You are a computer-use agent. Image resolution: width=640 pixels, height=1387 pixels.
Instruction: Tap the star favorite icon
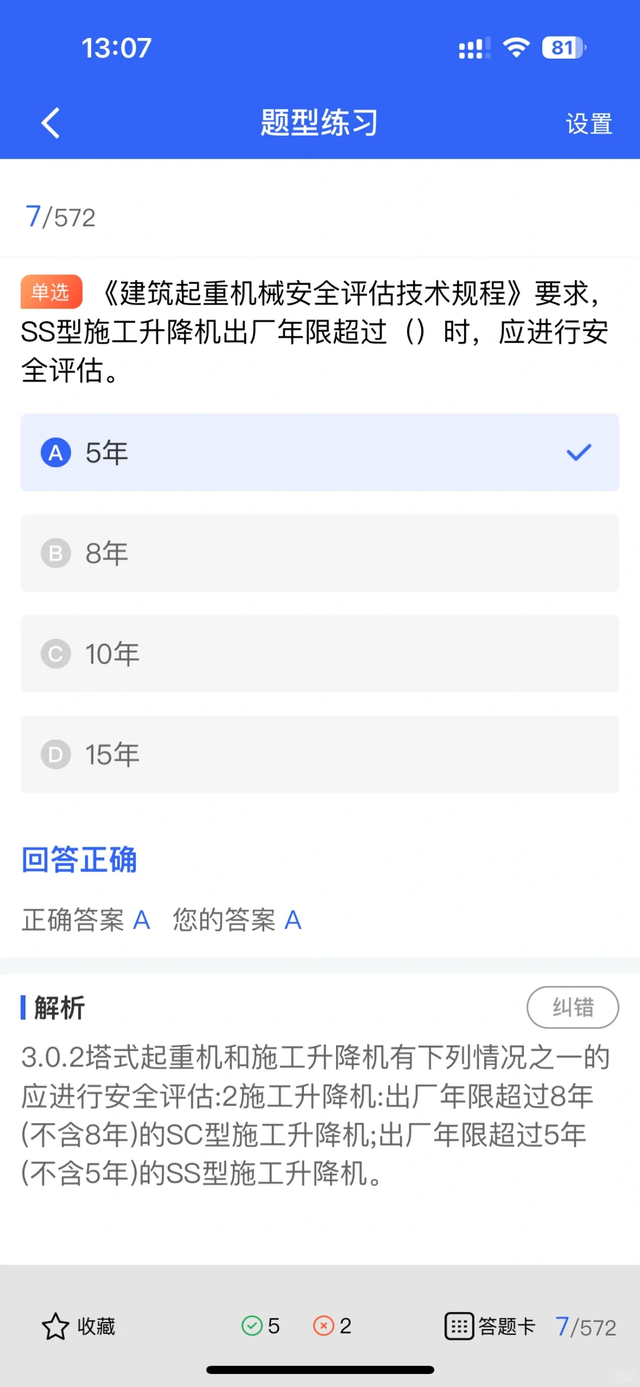pos(56,1326)
